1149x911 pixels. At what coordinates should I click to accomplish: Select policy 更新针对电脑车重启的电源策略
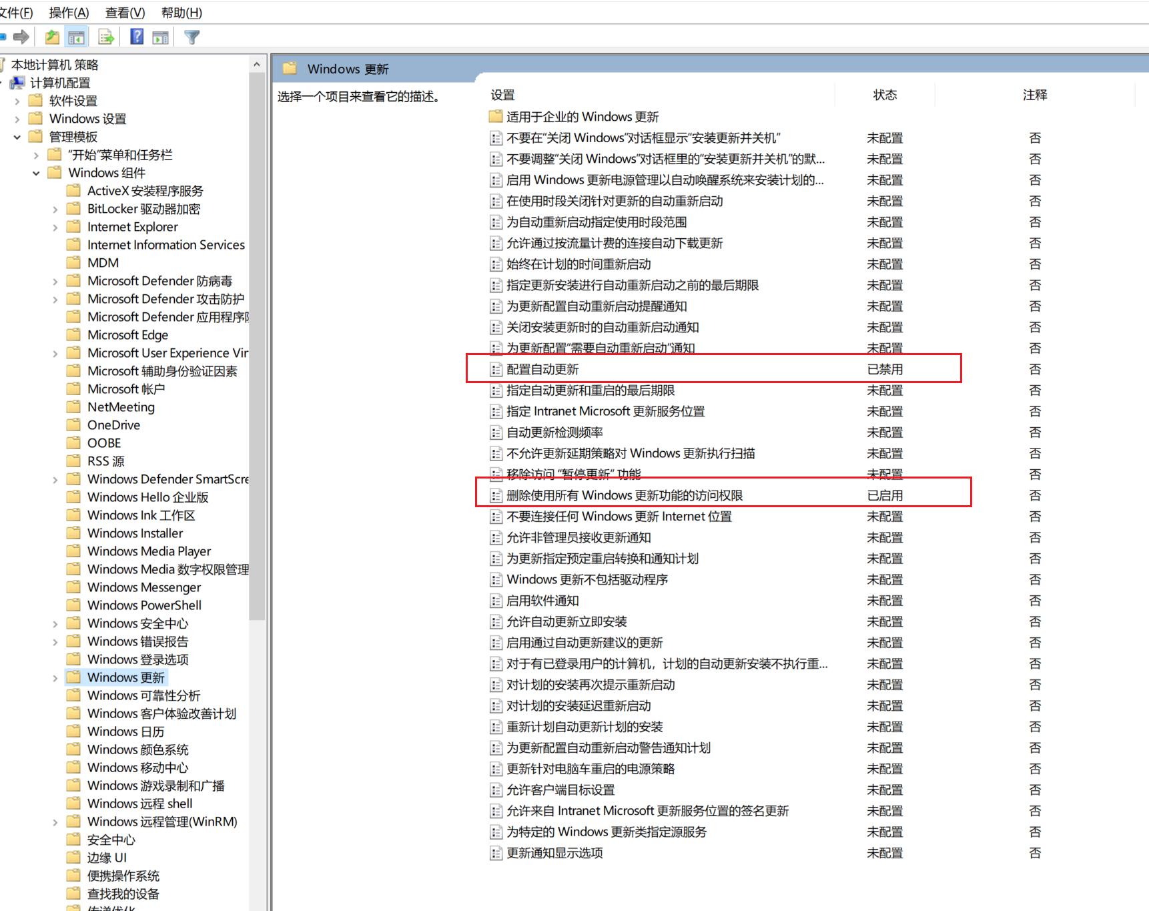(591, 769)
